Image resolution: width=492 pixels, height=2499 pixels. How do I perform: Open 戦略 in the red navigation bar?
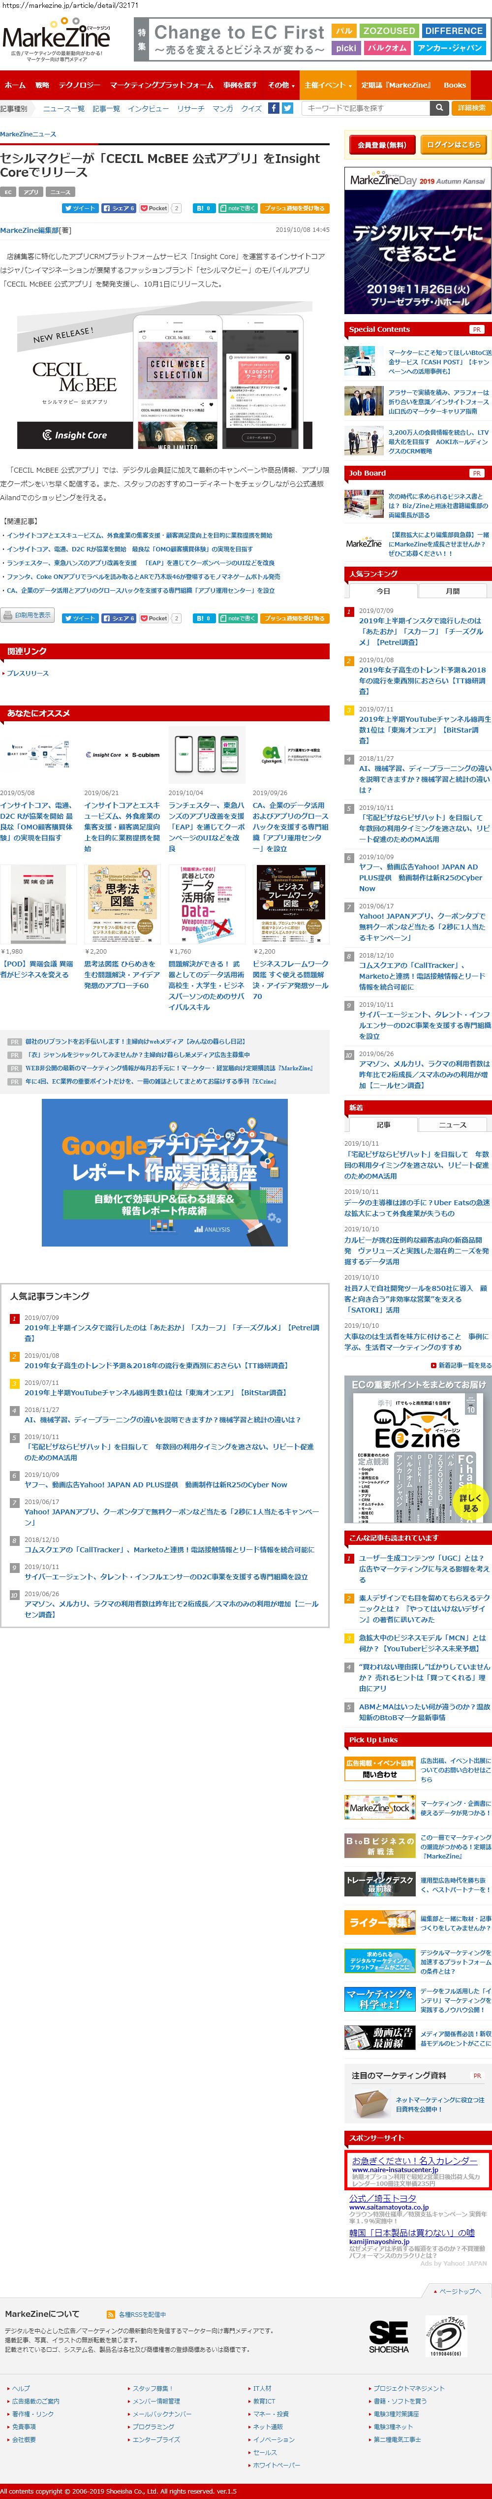pyautogui.click(x=42, y=85)
